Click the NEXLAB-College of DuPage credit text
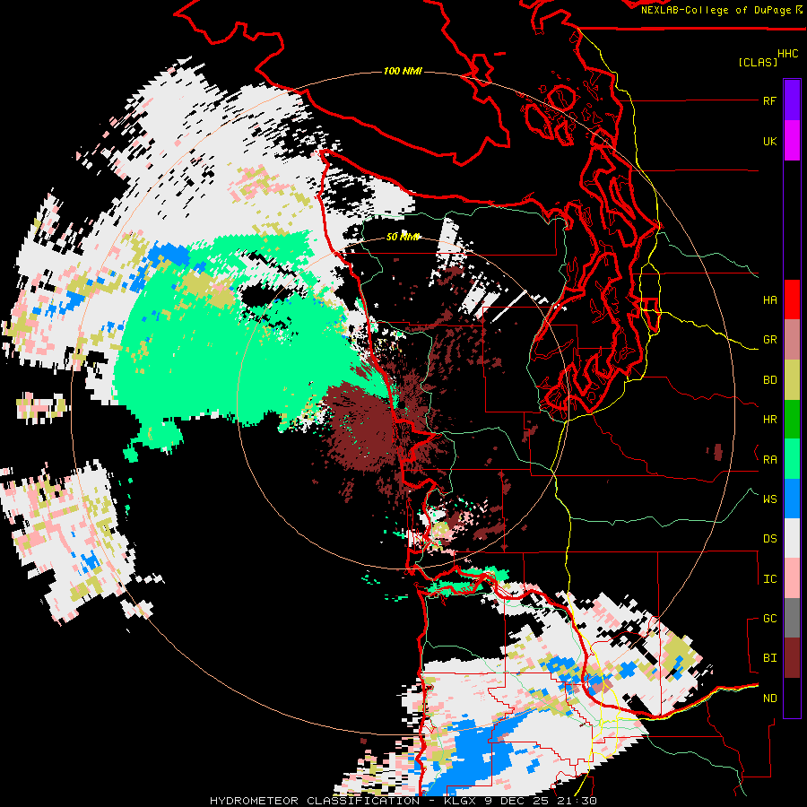 (716, 10)
